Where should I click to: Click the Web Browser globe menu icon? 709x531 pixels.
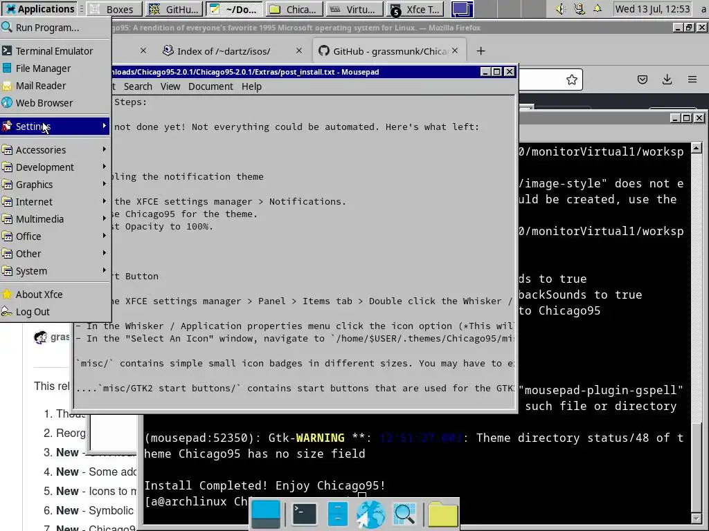7,103
